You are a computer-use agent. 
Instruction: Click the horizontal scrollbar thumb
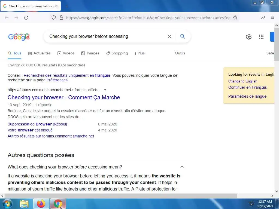[121, 196]
